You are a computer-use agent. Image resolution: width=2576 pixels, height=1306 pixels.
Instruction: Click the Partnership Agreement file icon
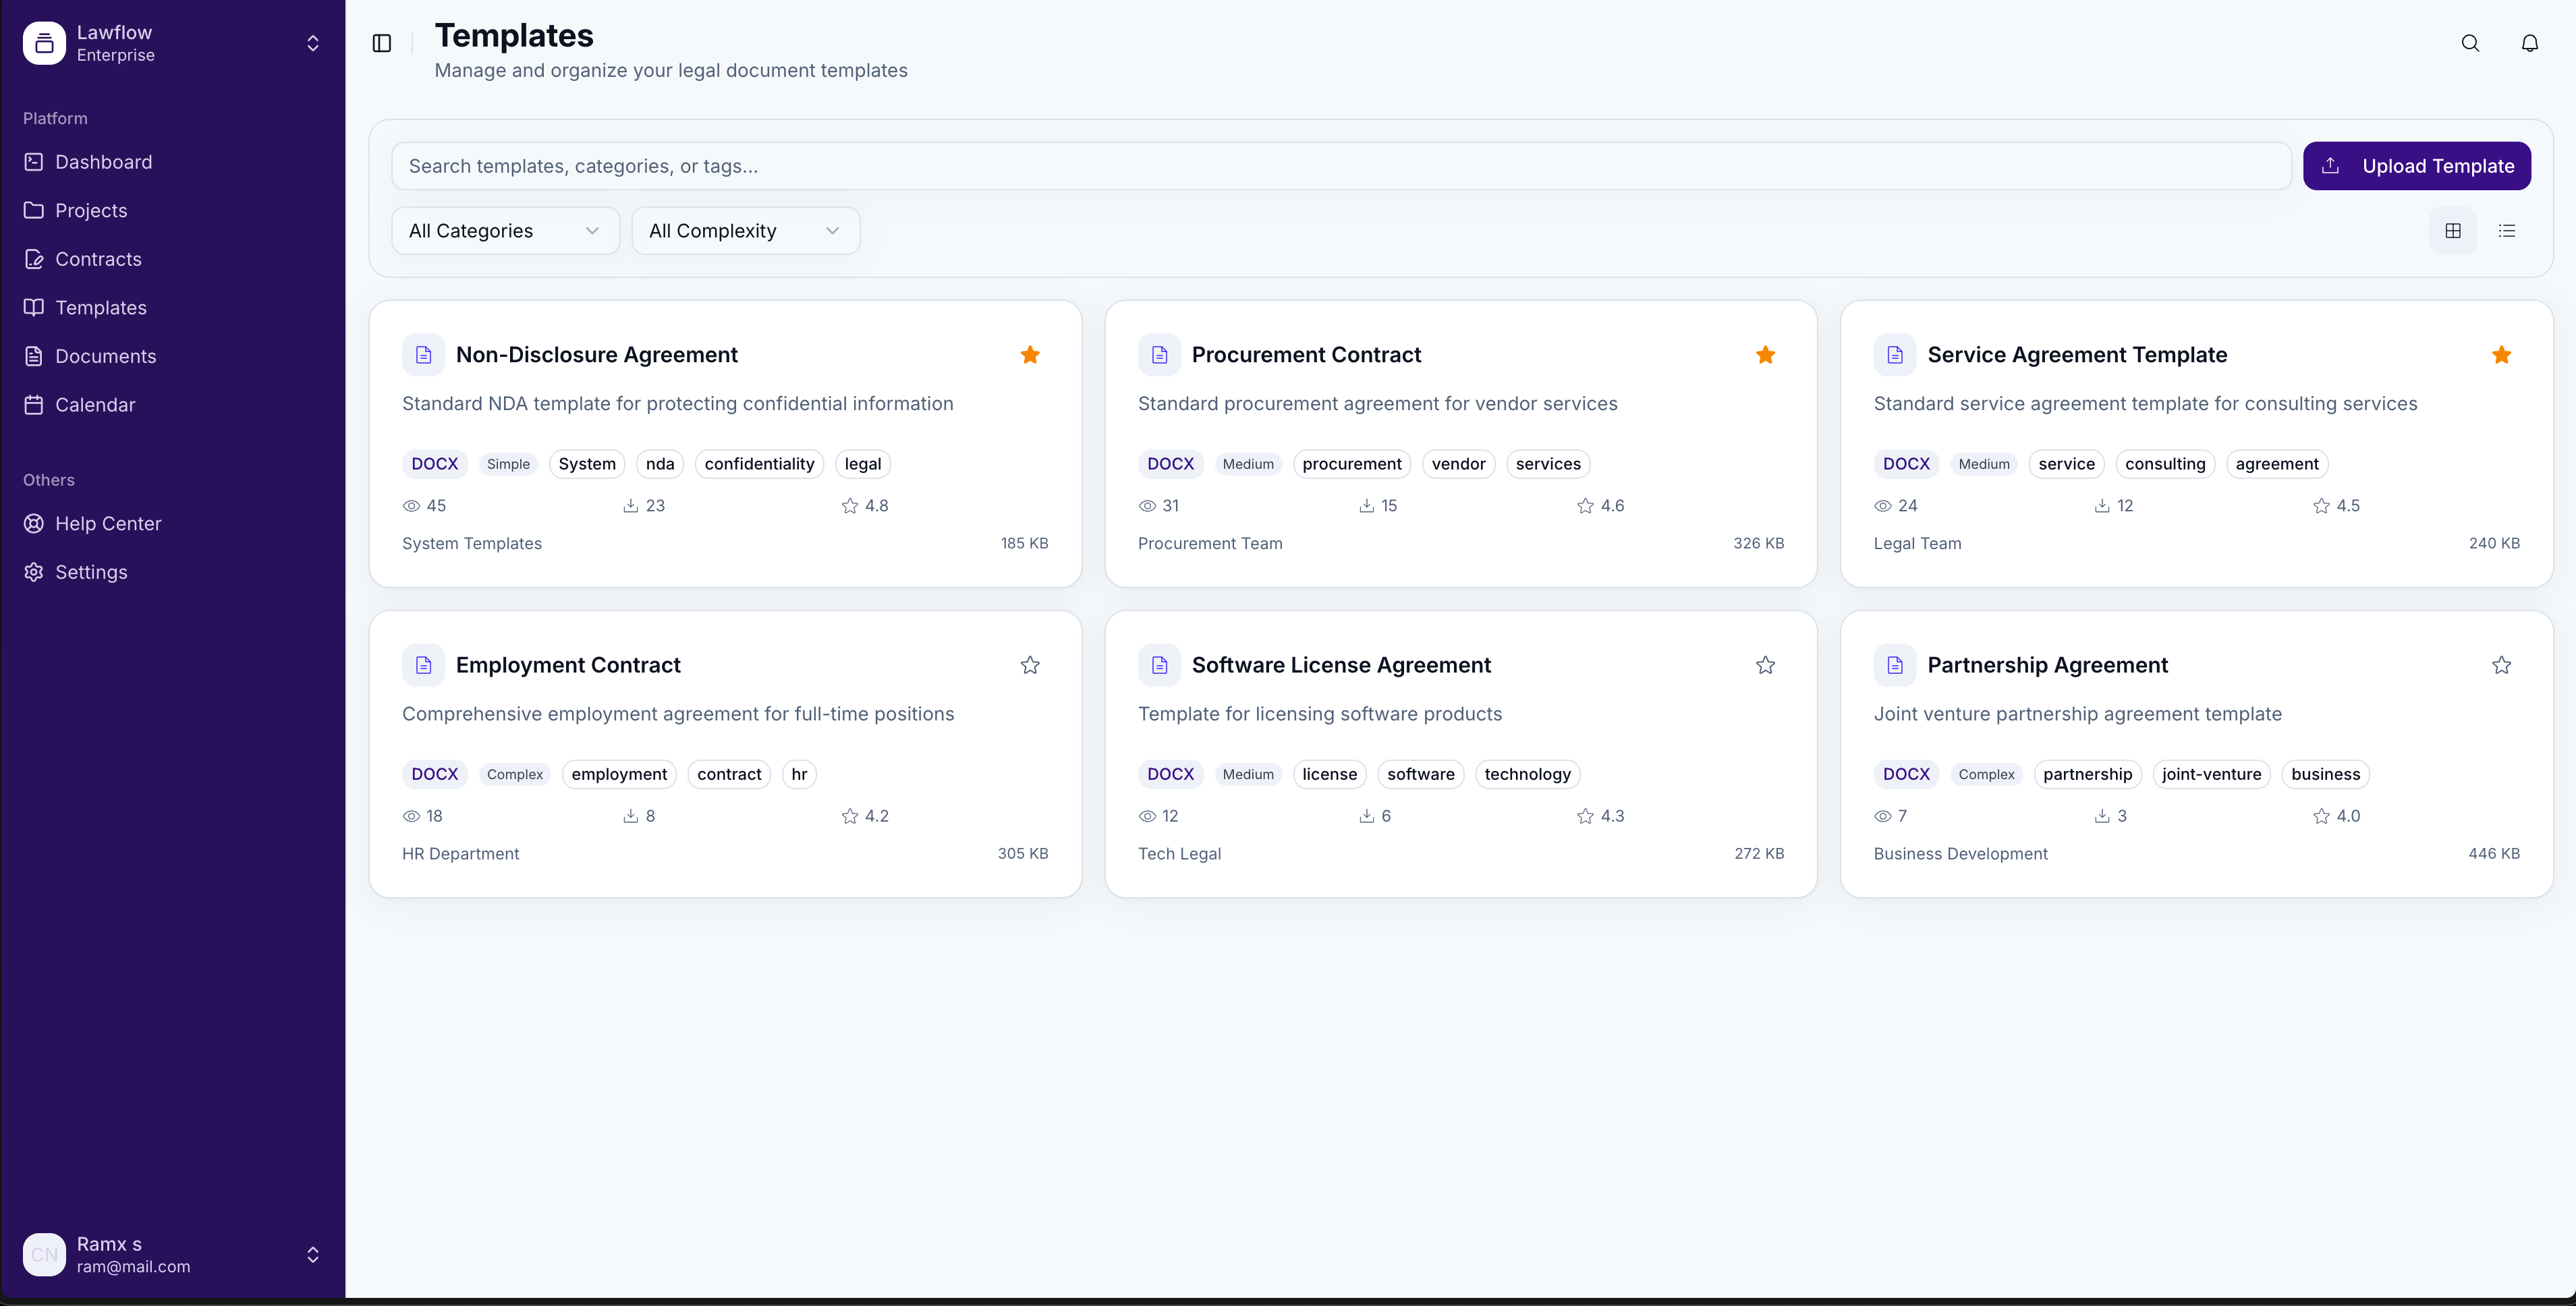pyautogui.click(x=1894, y=665)
